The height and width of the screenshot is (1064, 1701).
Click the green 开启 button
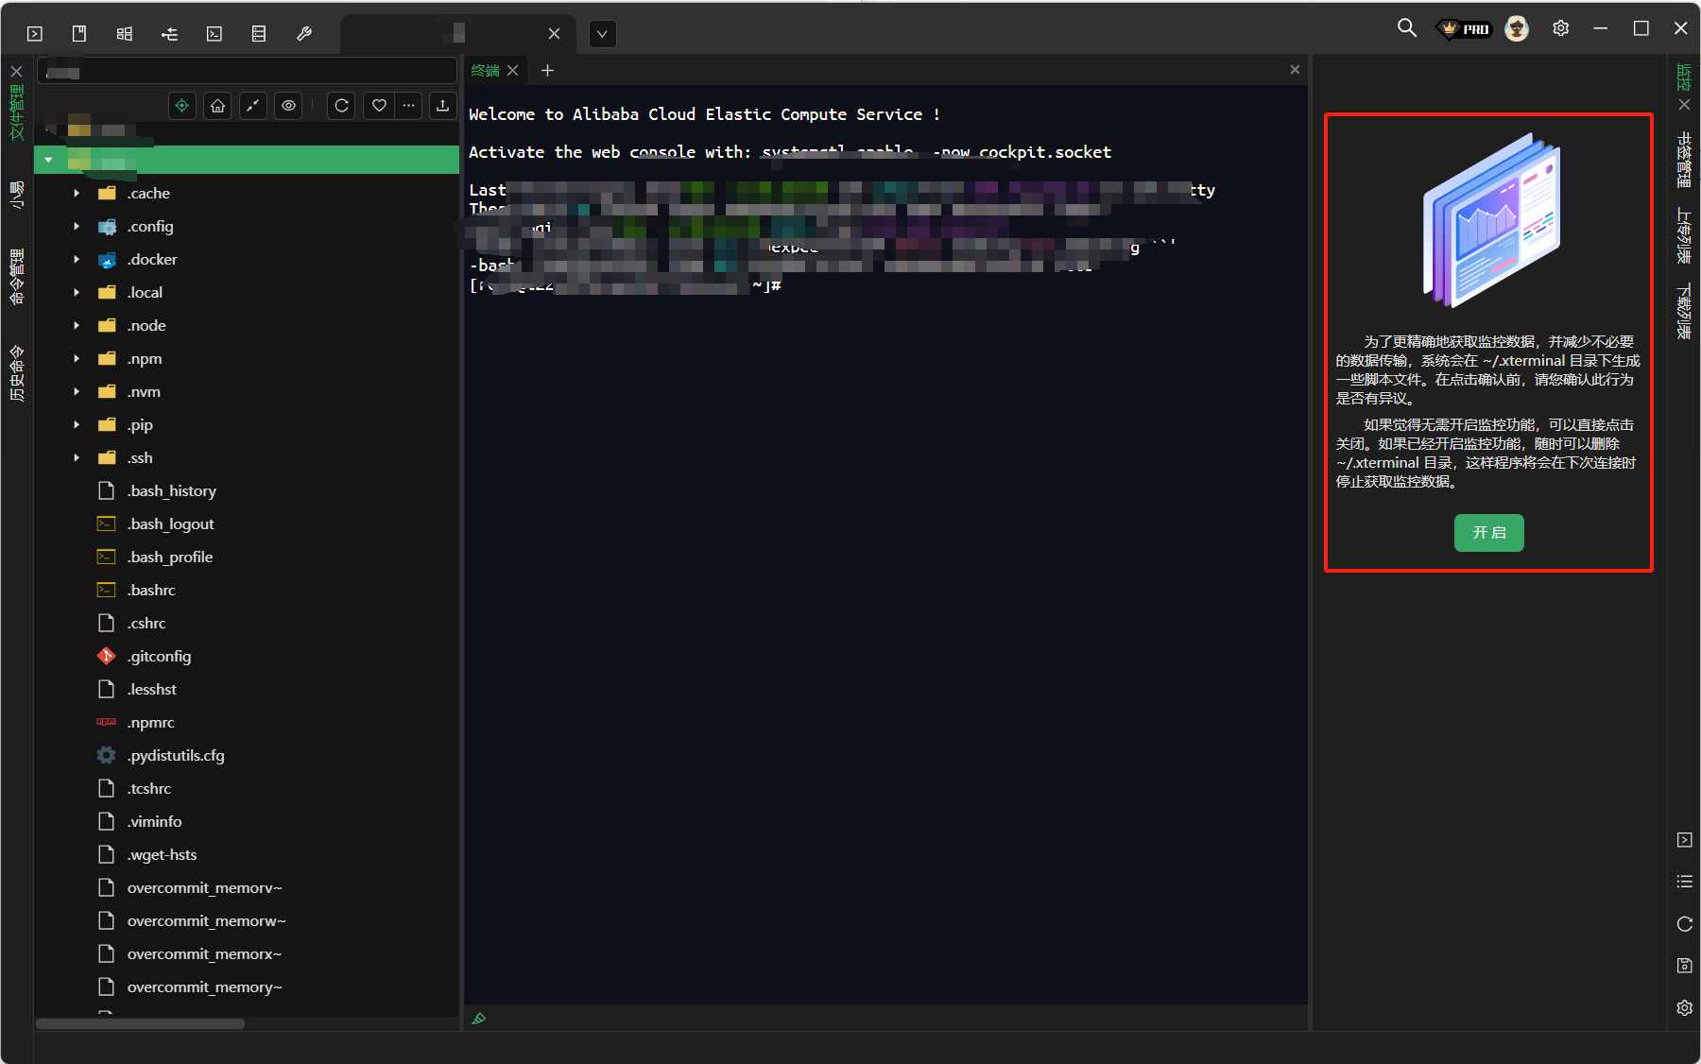[x=1488, y=533]
